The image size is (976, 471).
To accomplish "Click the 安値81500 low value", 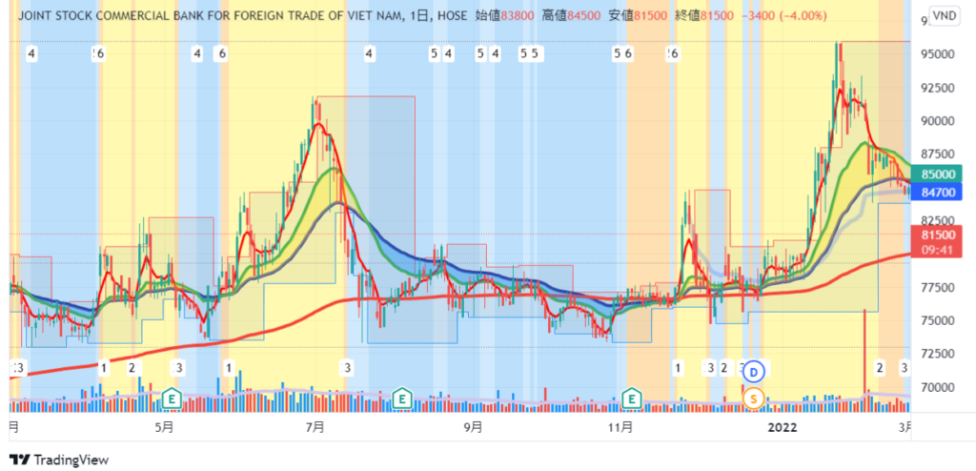I will (x=638, y=15).
